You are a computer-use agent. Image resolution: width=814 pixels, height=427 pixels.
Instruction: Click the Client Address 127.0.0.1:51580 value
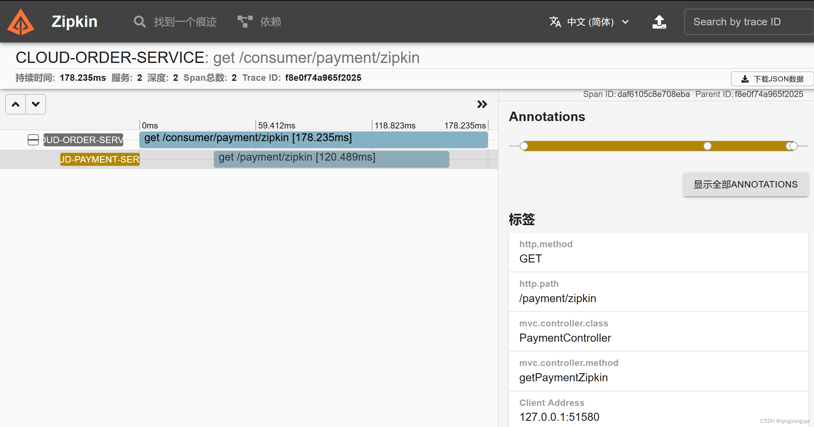(x=559, y=417)
